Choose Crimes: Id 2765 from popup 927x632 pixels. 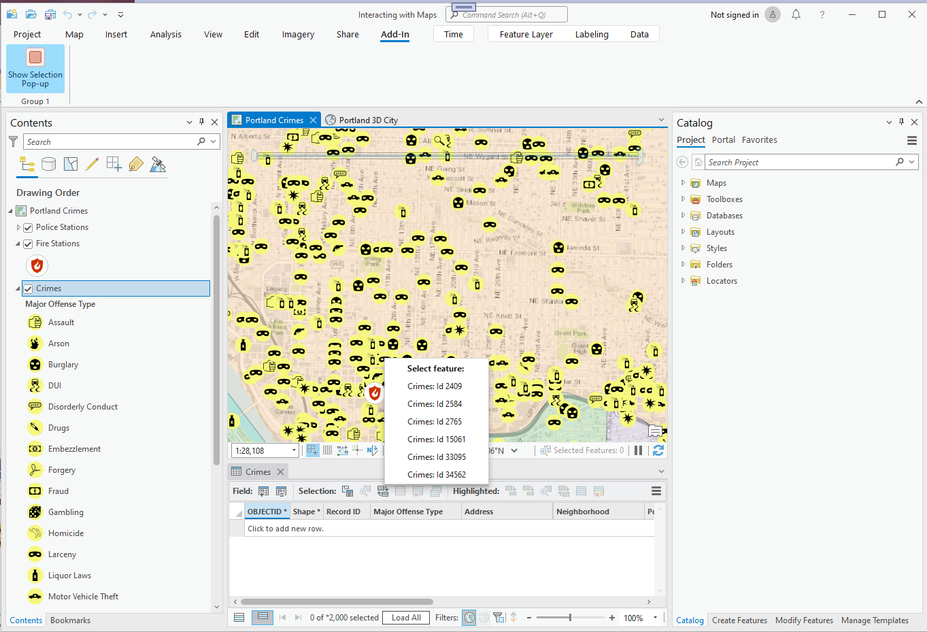tap(435, 422)
